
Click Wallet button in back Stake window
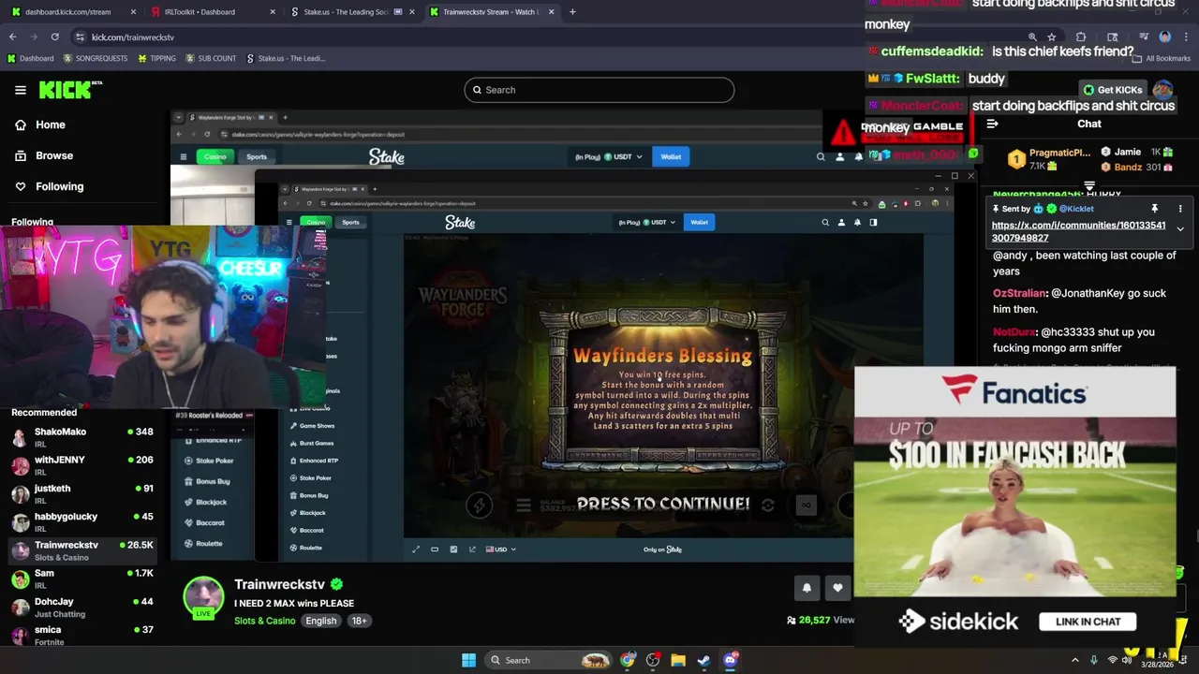coord(671,156)
